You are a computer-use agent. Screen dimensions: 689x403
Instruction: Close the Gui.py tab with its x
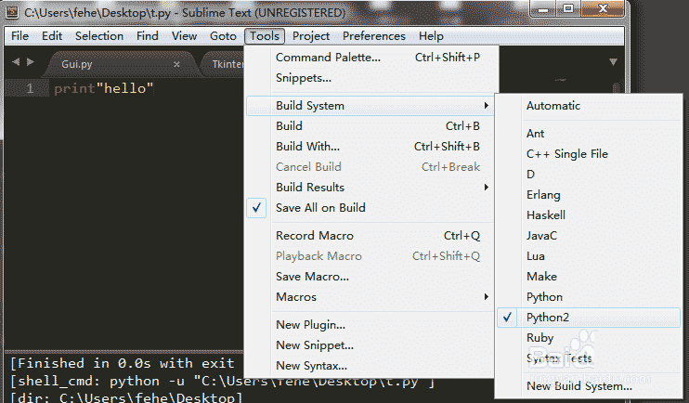176,64
